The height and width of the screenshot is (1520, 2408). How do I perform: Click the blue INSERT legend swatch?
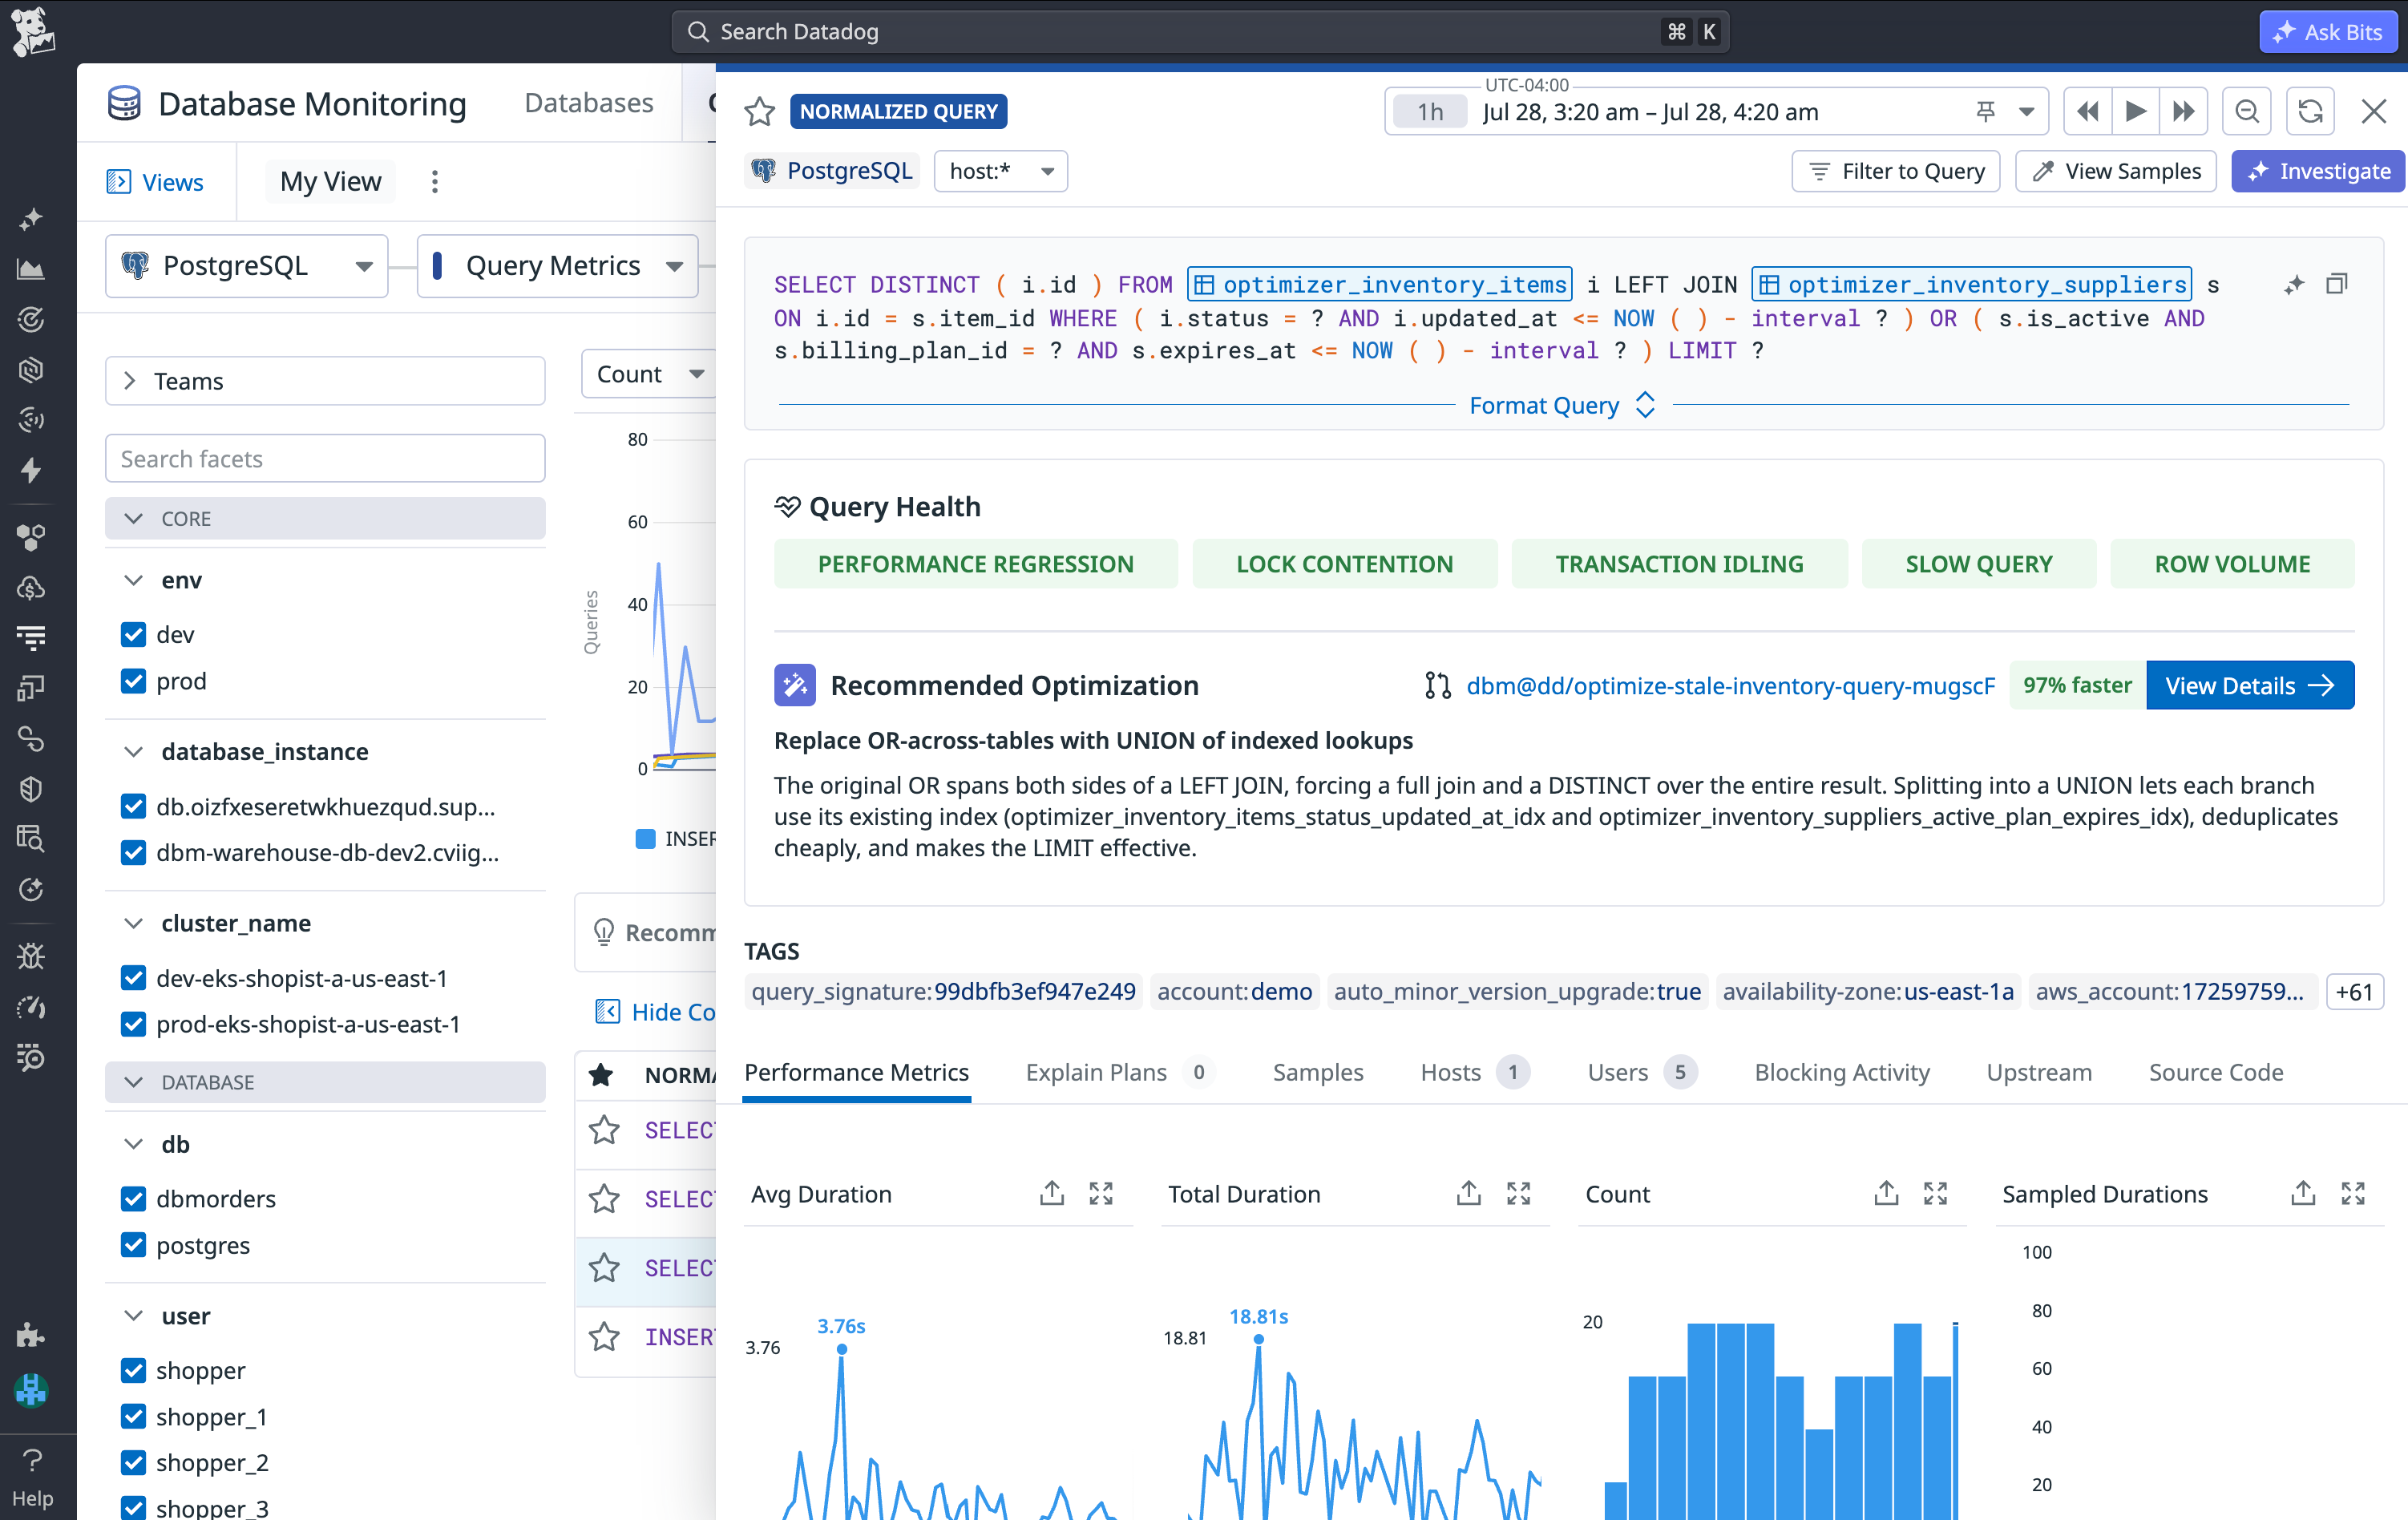(x=646, y=838)
